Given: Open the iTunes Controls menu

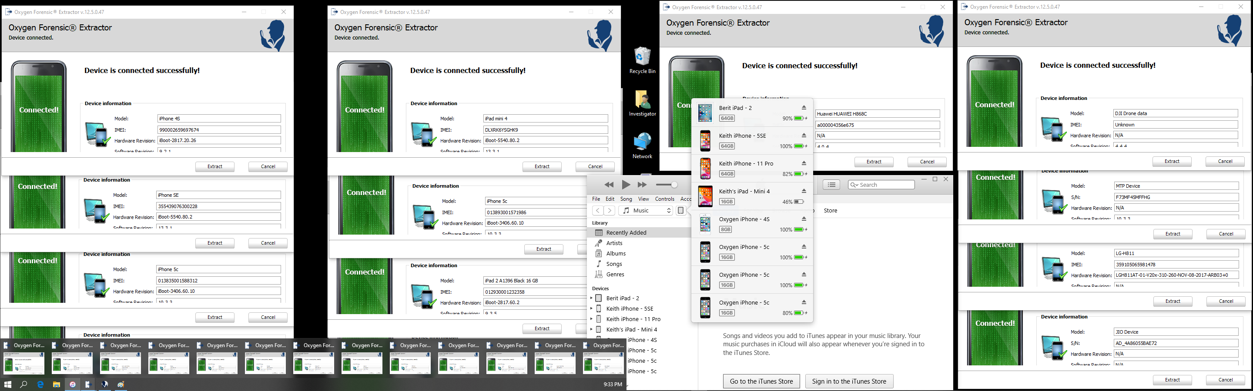Looking at the screenshot, I should (664, 199).
